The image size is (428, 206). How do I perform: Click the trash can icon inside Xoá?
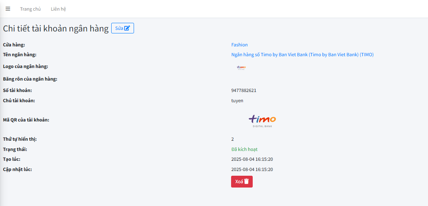(246, 182)
